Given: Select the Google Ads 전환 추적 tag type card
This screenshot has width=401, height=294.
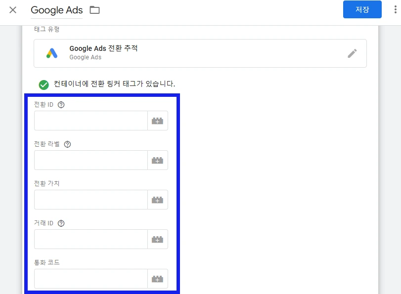Looking at the screenshot, I should [200, 53].
